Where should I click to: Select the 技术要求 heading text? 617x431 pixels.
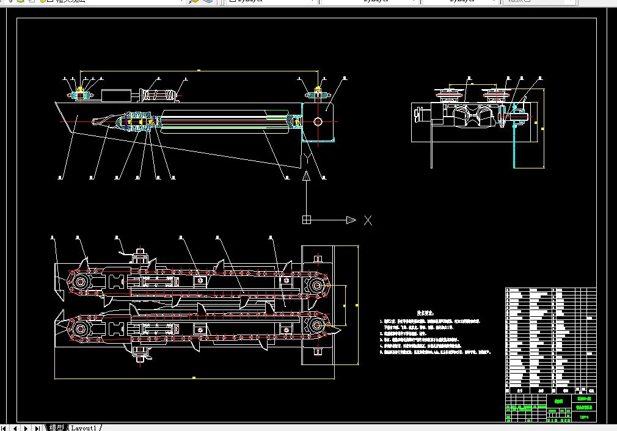pyautogui.click(x=425, y=313)
